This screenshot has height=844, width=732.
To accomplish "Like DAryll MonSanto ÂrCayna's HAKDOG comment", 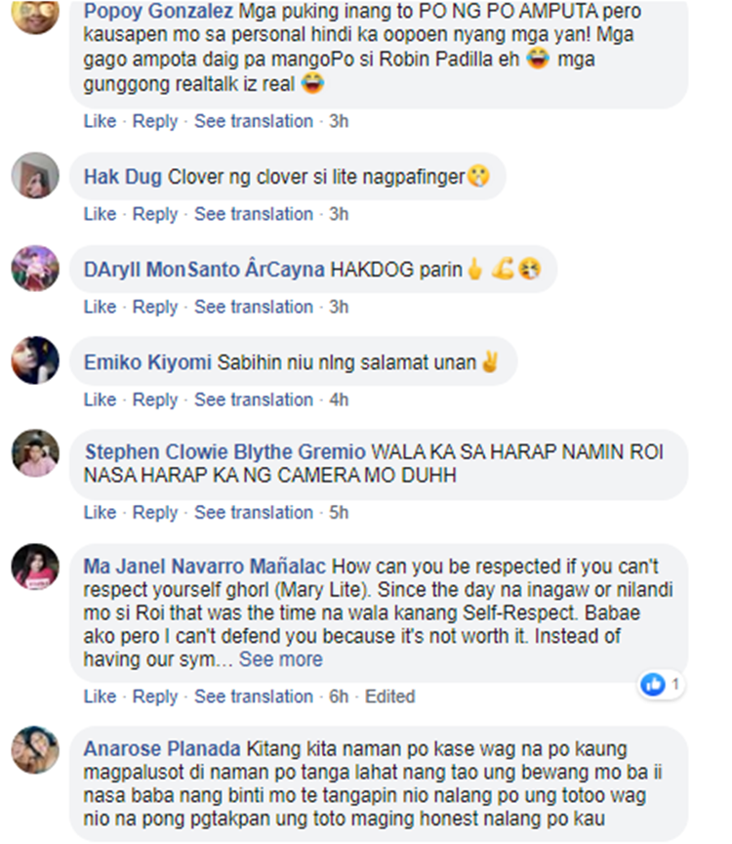I will pos(100,307).
